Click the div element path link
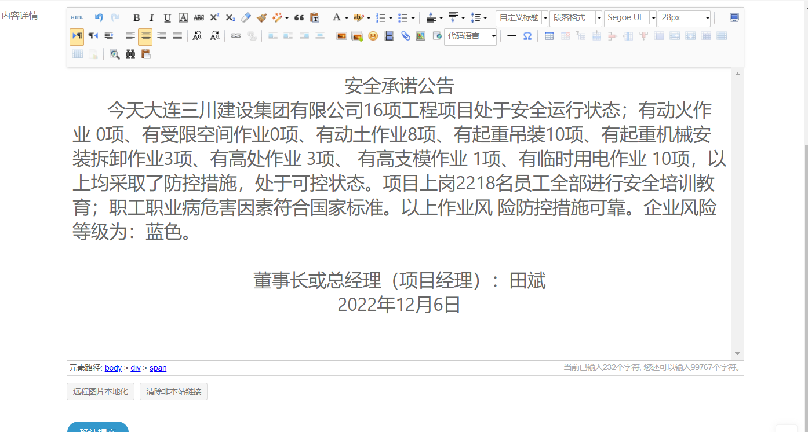This screenshot has width=808, height=432. [136, 368]
